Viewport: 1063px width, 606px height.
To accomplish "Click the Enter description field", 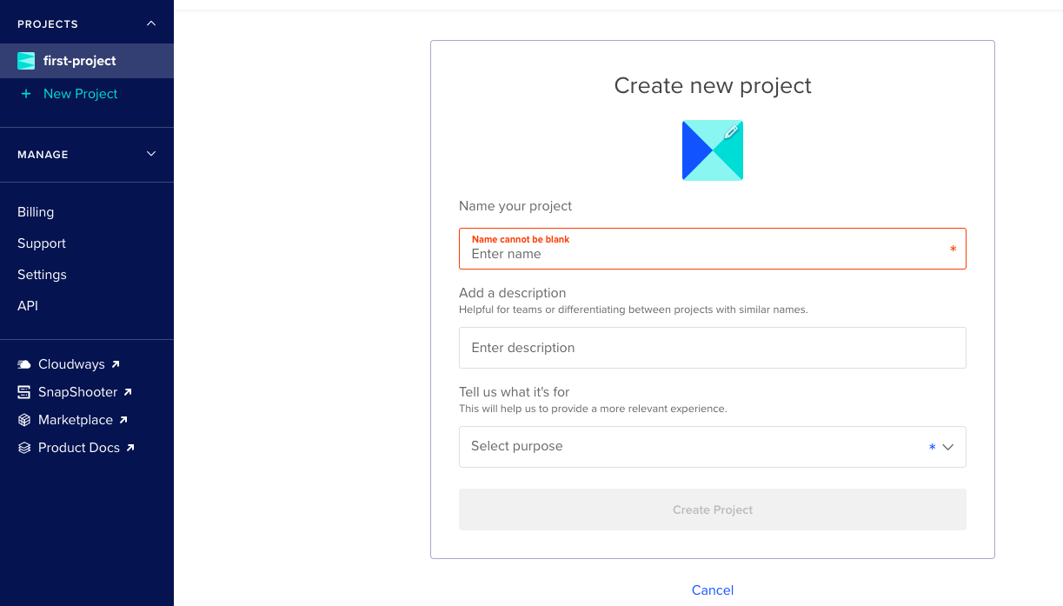I will click(713, 348).
